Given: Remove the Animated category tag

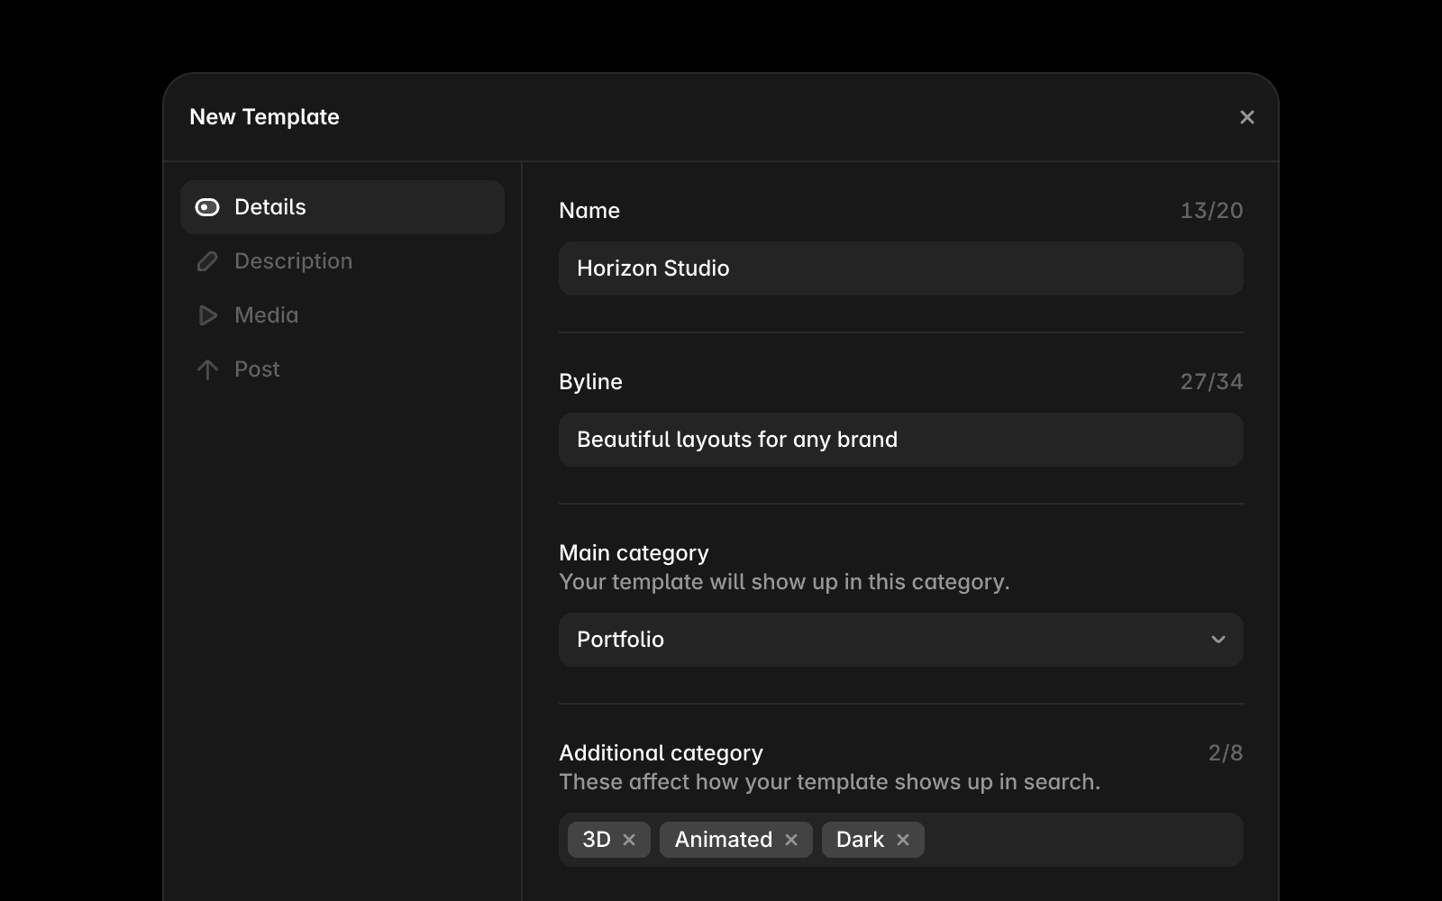Looking at the screenshot, I should [791, 840].
